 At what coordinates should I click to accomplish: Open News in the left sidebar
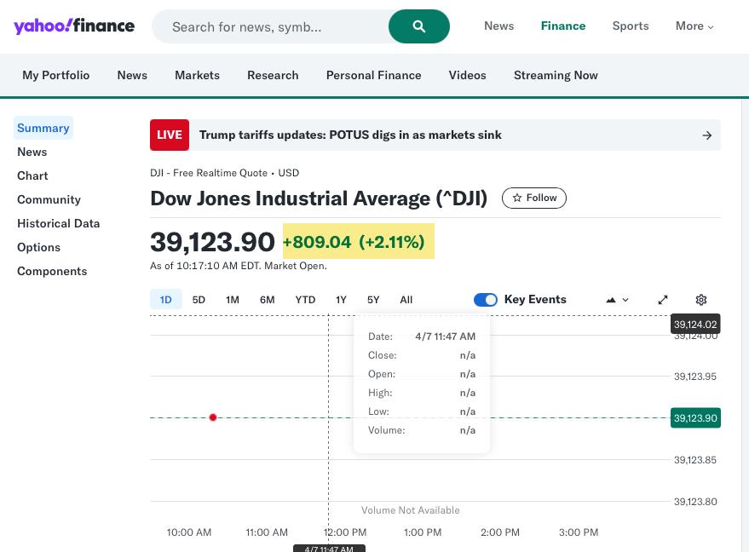coord(32,152)
